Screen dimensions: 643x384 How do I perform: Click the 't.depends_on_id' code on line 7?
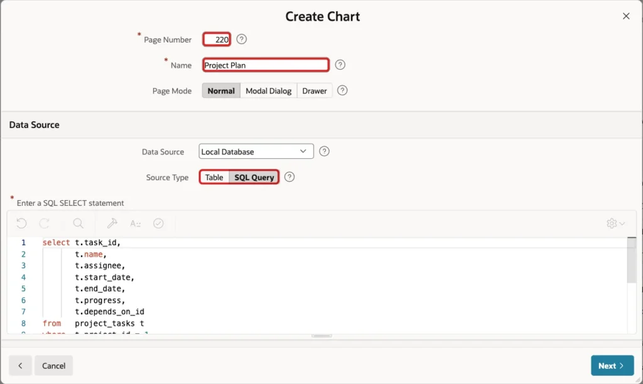(x=109, y=312)
